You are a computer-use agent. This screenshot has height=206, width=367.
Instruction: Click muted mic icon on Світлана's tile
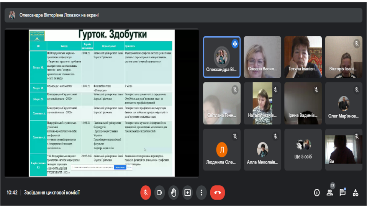click(x=235, y=90)
